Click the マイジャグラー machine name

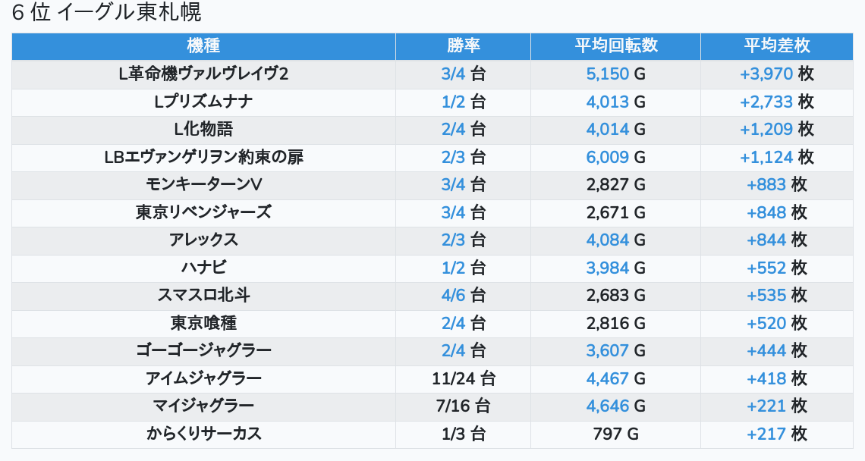click(203, 406)
